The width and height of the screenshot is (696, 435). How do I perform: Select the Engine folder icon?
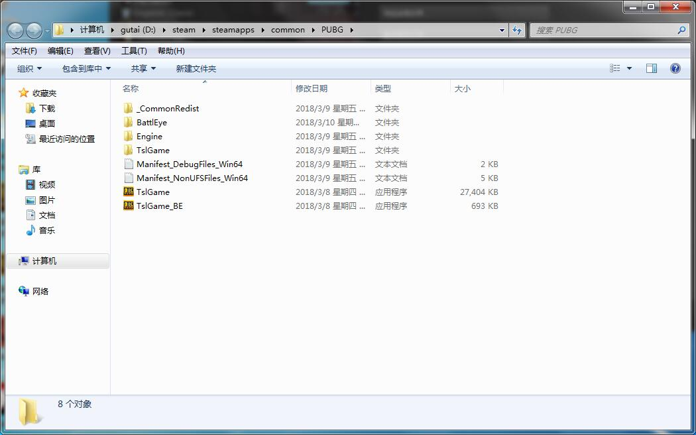129,137
